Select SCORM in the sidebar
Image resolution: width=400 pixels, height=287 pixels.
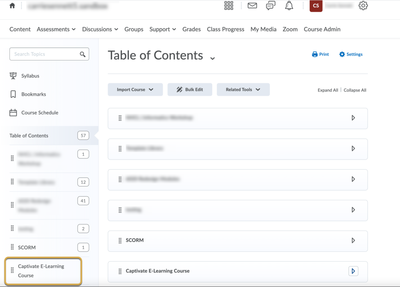tap(27, 248)
